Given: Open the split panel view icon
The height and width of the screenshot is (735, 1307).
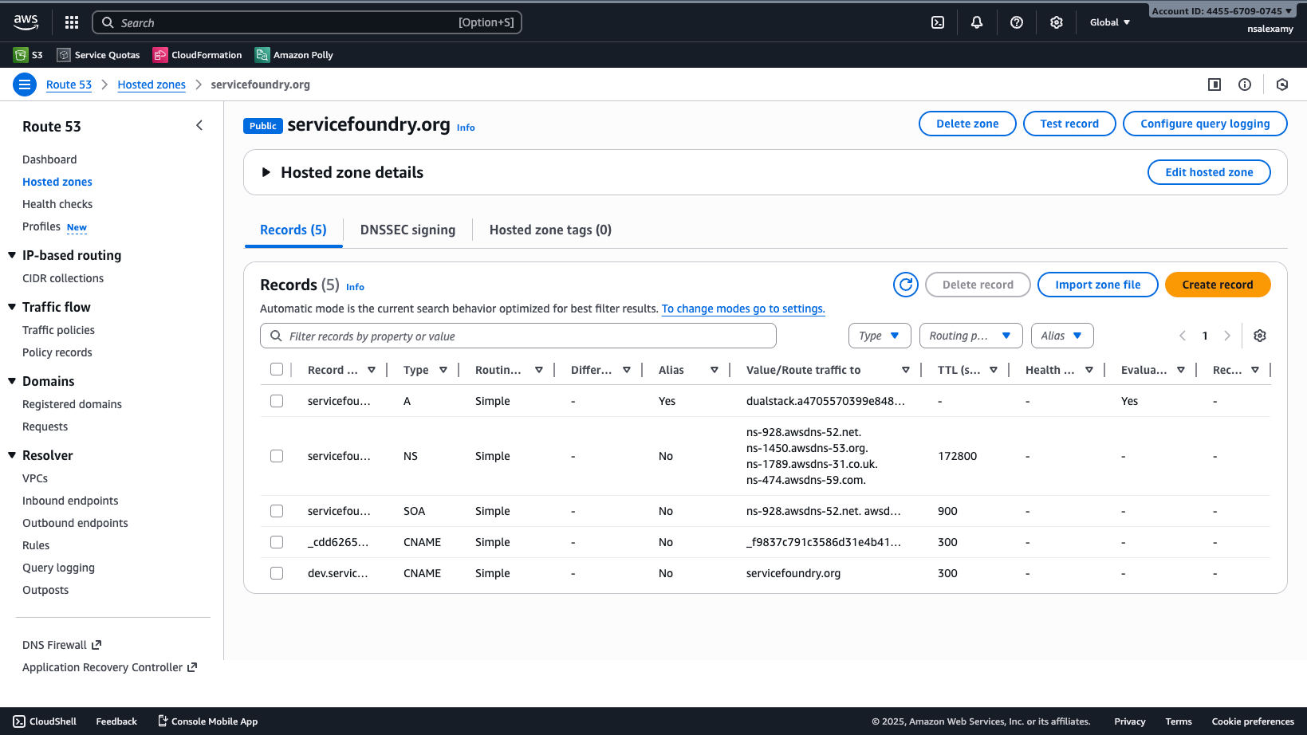Looking at the screenshot, I should point(1214,84).
